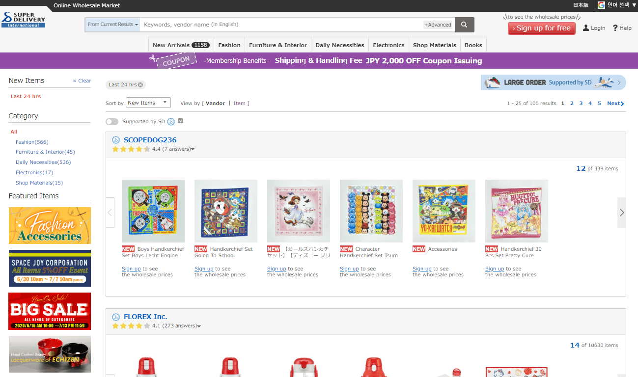Image resolution: width=638 pixels, height=377 pixels.
Task: Open the From Current Results dropdown
Action: (x=113, y=25)
